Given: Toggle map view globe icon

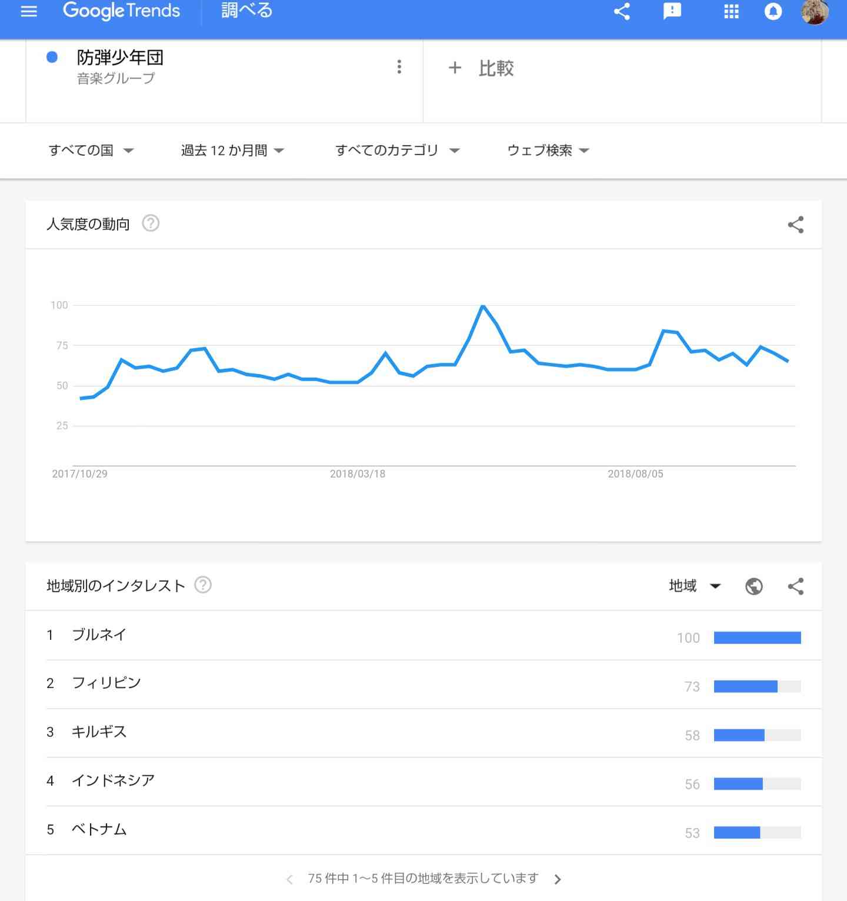Looking at the screenshot, I should pos(753,586).
